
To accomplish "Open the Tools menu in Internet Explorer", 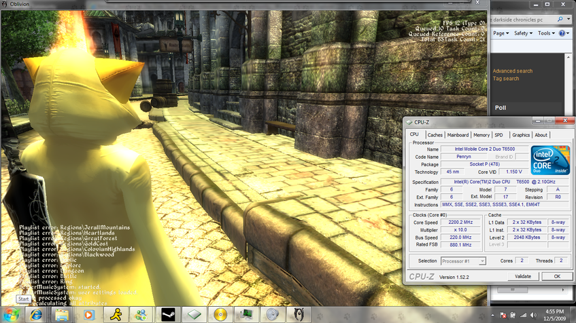I will coord(546,33).
